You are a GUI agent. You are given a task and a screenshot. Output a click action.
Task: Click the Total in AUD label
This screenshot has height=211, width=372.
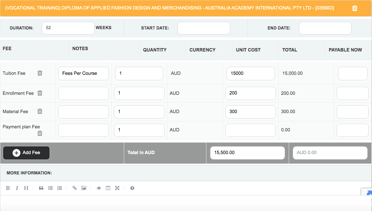point(141,153)
